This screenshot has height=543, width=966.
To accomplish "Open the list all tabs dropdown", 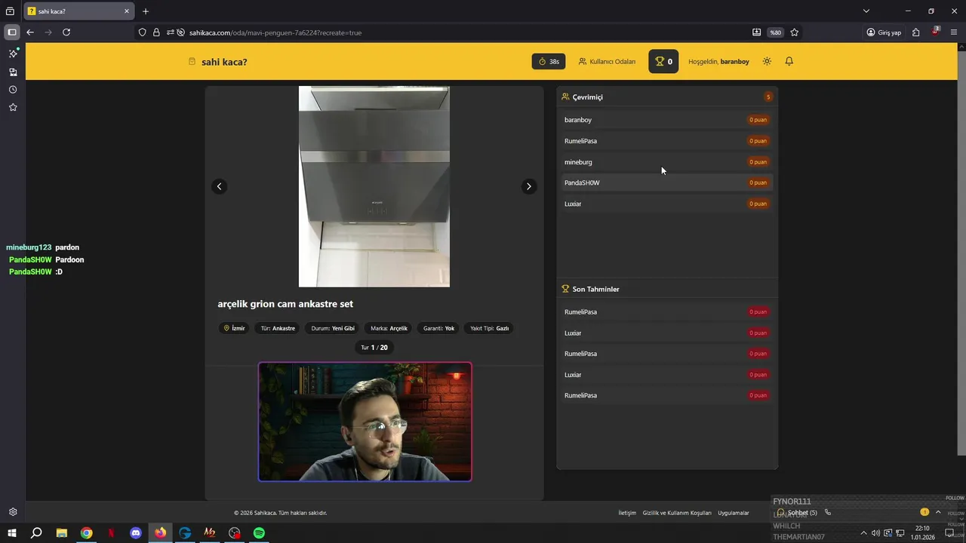I will click(866, 11).
